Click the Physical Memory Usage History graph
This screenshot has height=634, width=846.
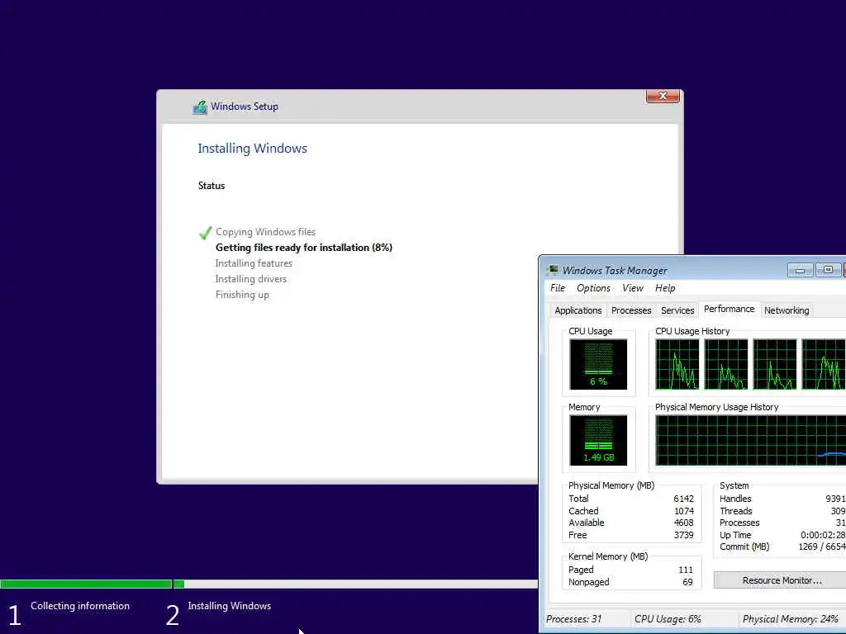750,440
